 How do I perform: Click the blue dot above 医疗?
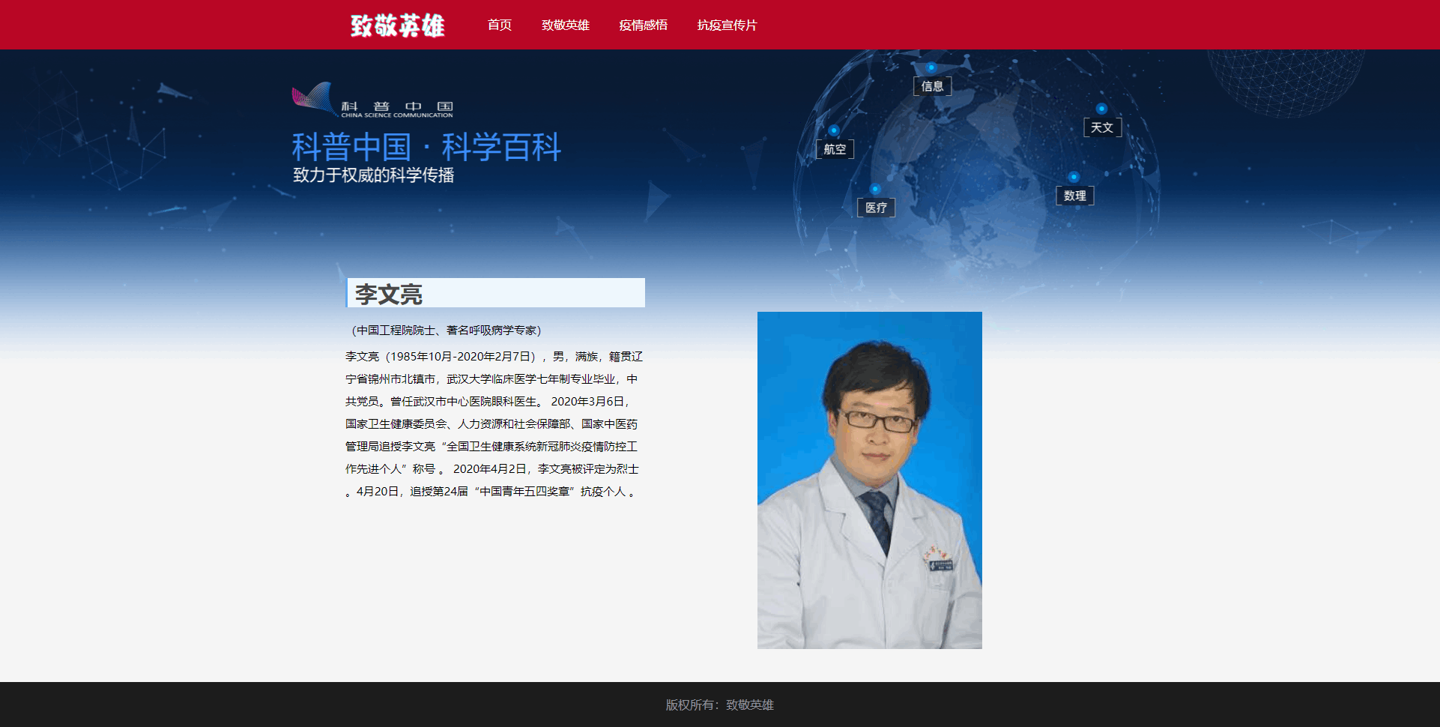coord(875,189)
